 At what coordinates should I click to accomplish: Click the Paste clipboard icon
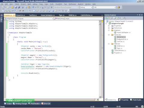(x=29, y=7)
